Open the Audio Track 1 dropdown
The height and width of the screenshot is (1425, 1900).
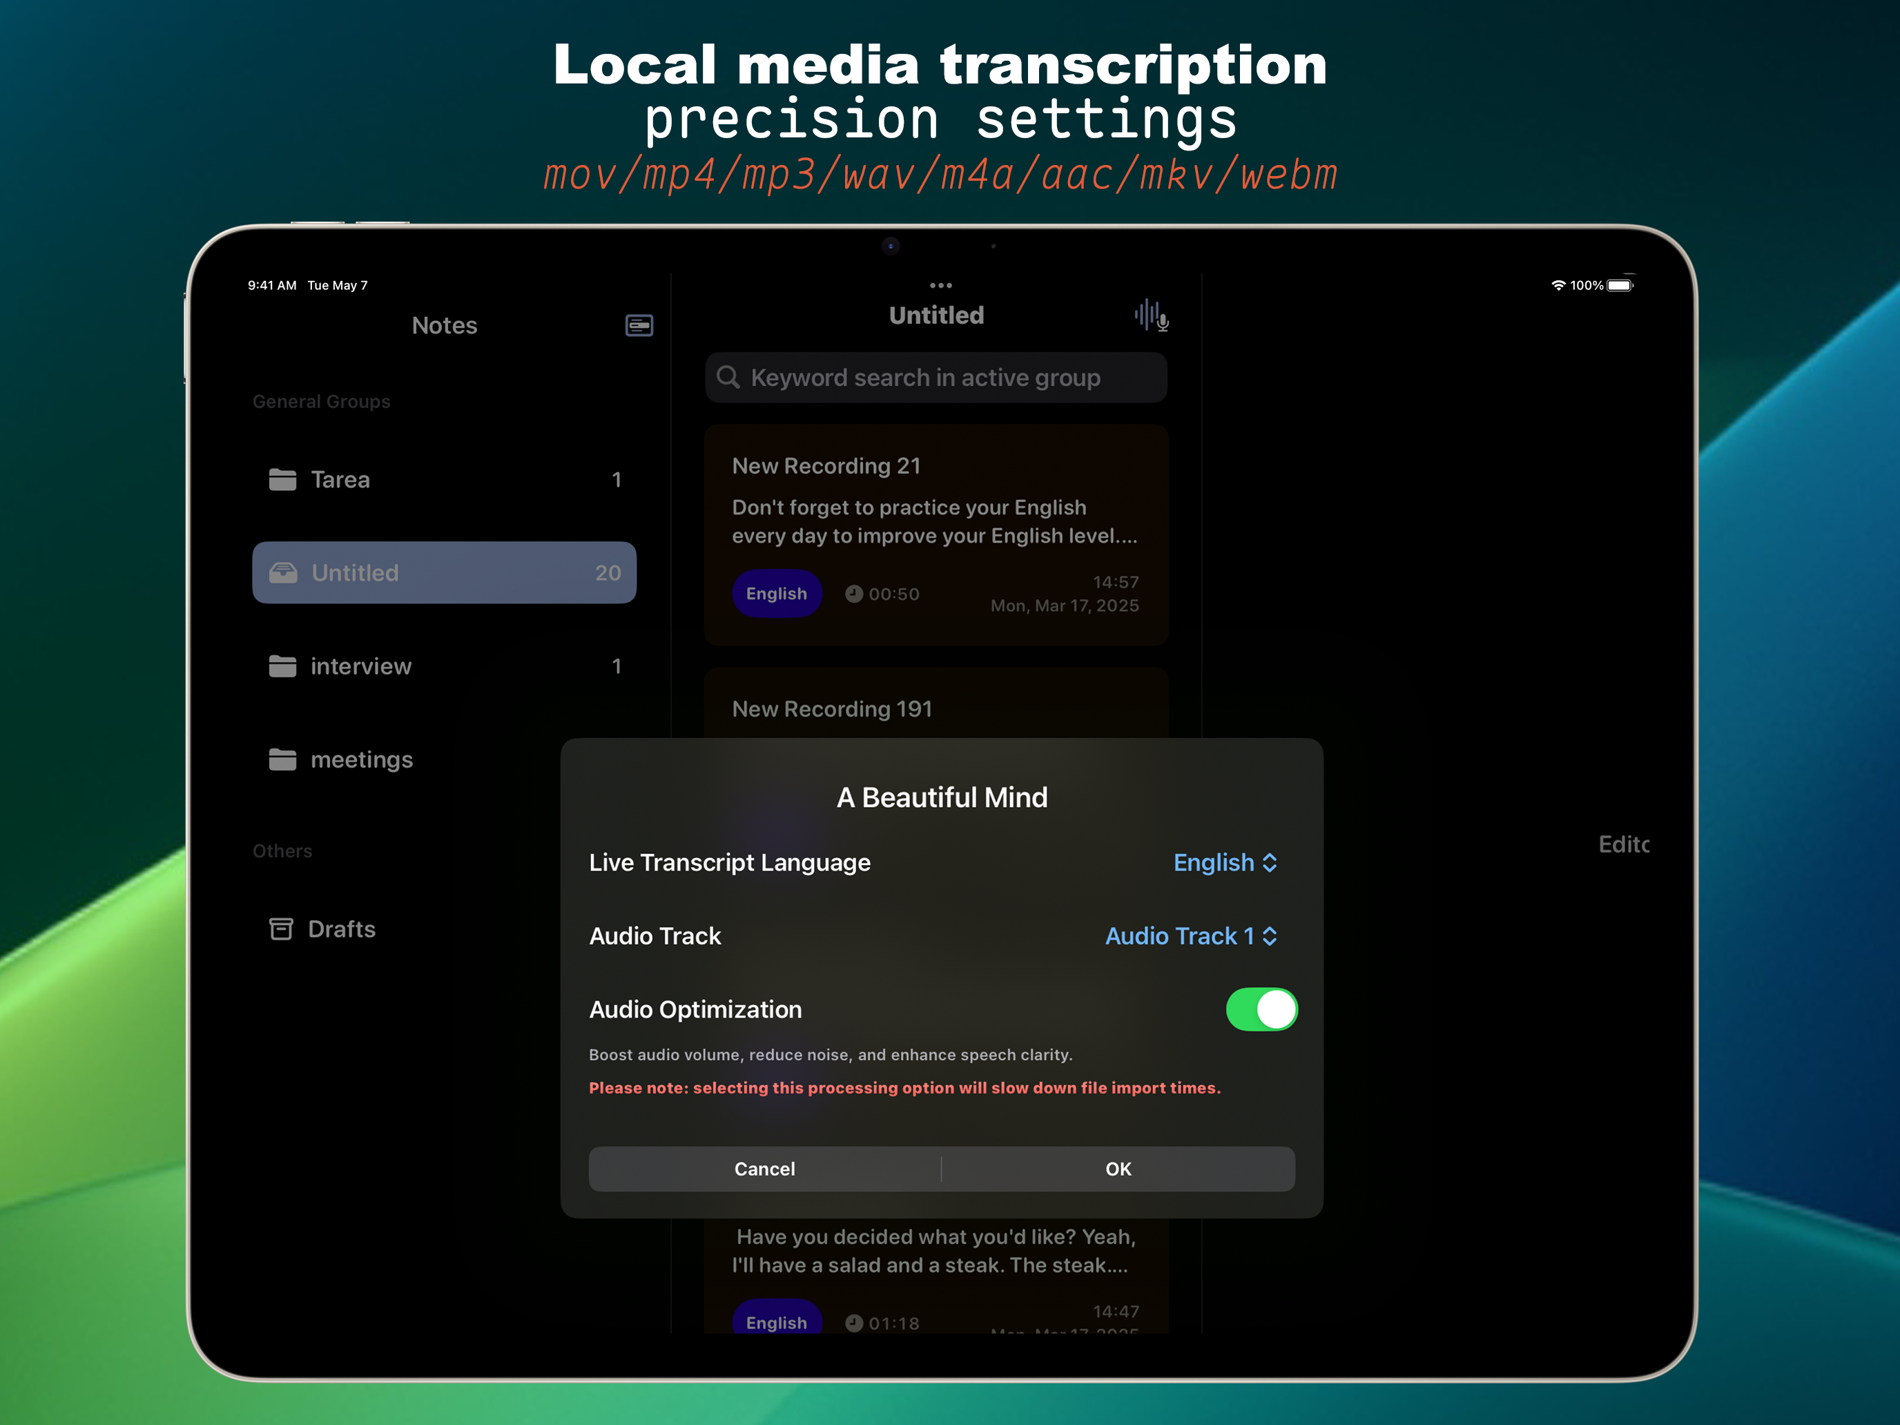1192,936
